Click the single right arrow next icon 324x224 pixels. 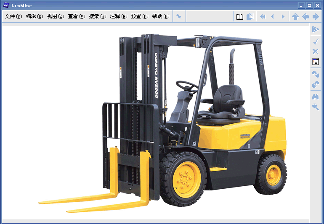pyautogui.click(x=283, y=17)
